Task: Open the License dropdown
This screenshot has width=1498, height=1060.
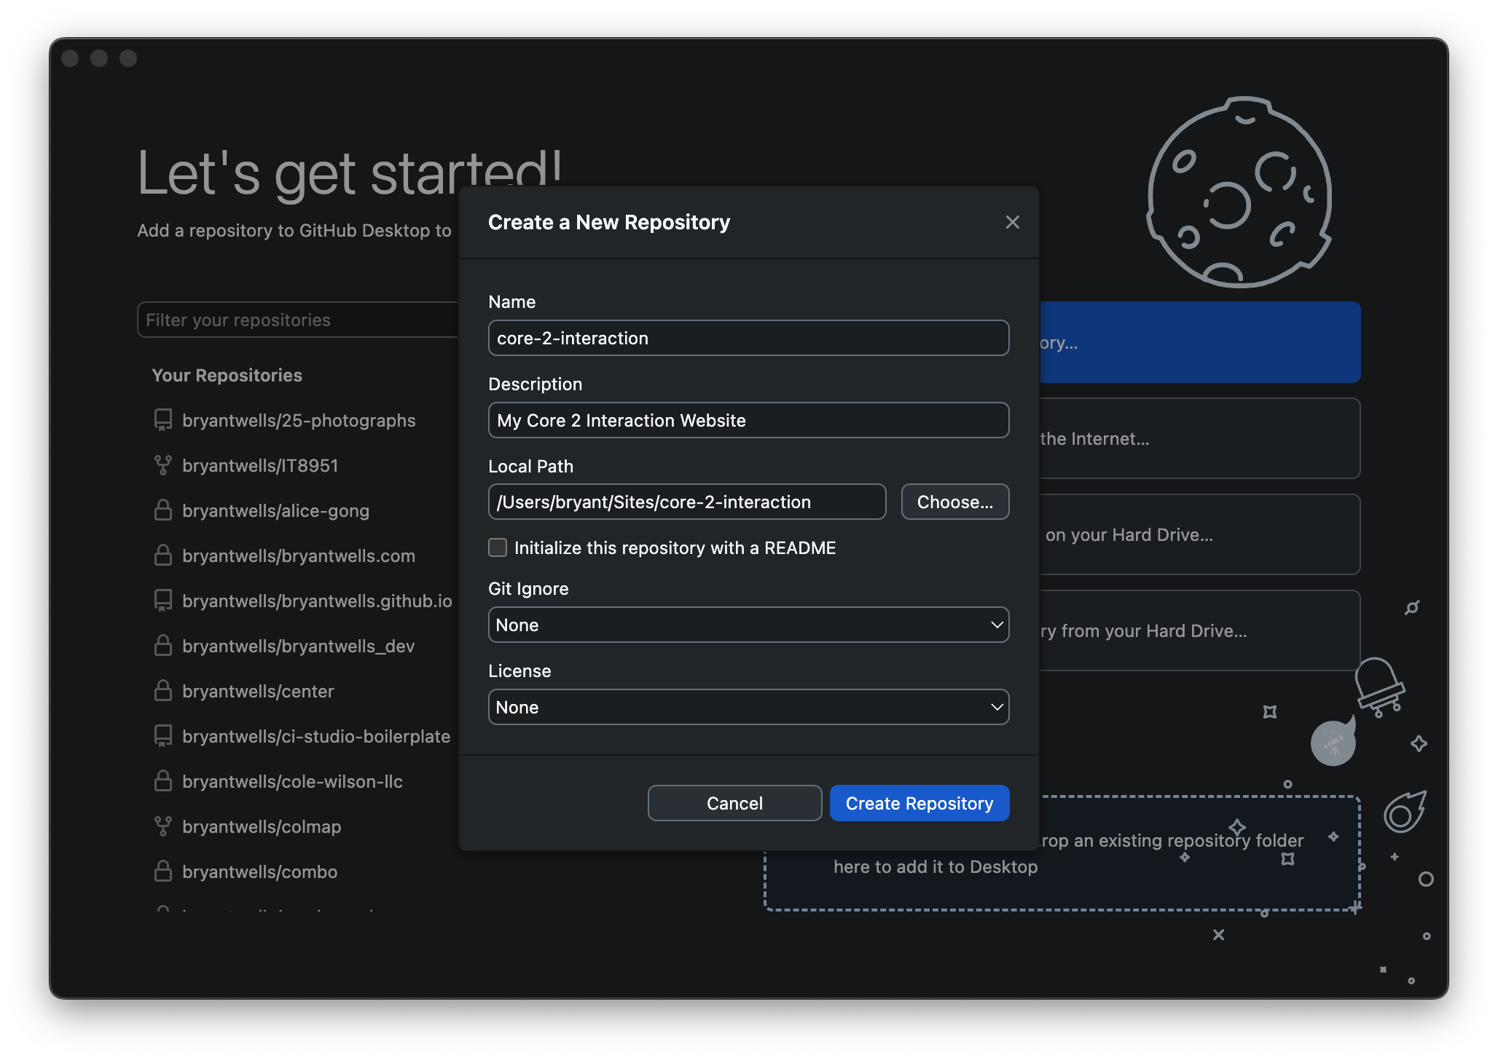Action: coord(748,707)
